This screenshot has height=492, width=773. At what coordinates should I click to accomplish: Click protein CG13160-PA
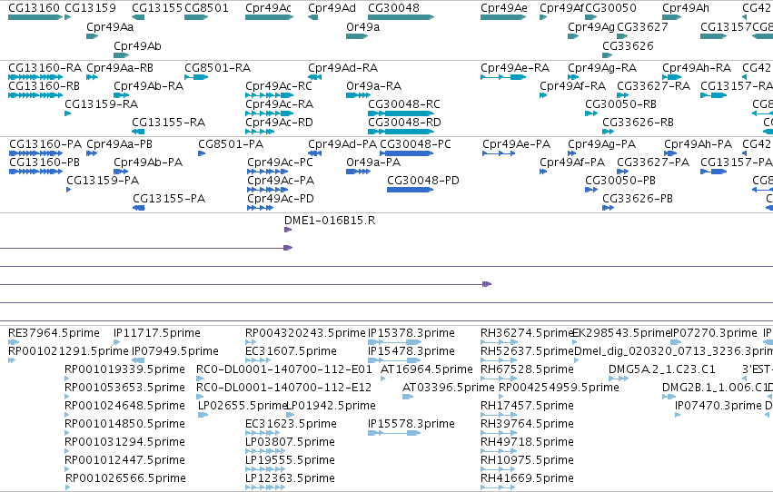45,144
